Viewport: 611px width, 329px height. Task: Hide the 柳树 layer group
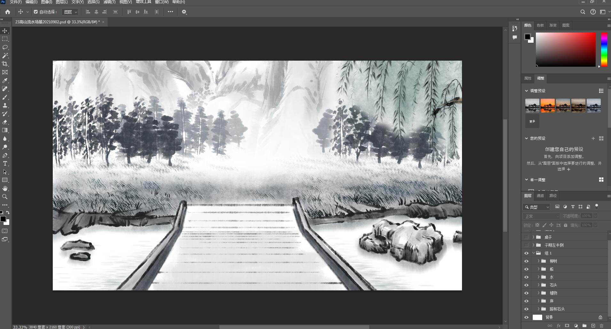[x=526, y=261]
